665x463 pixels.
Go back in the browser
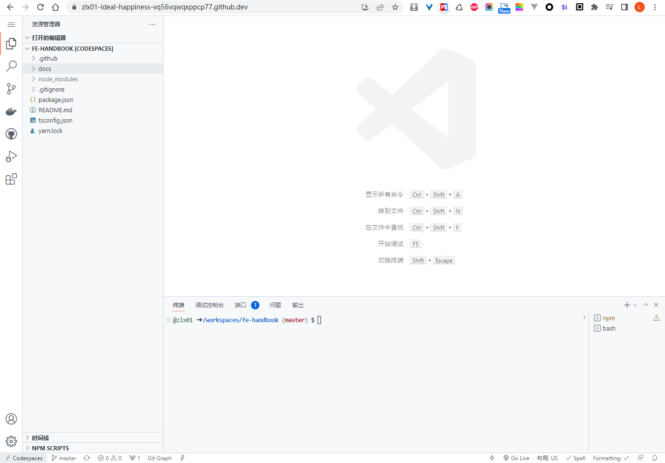pos(10,7)
